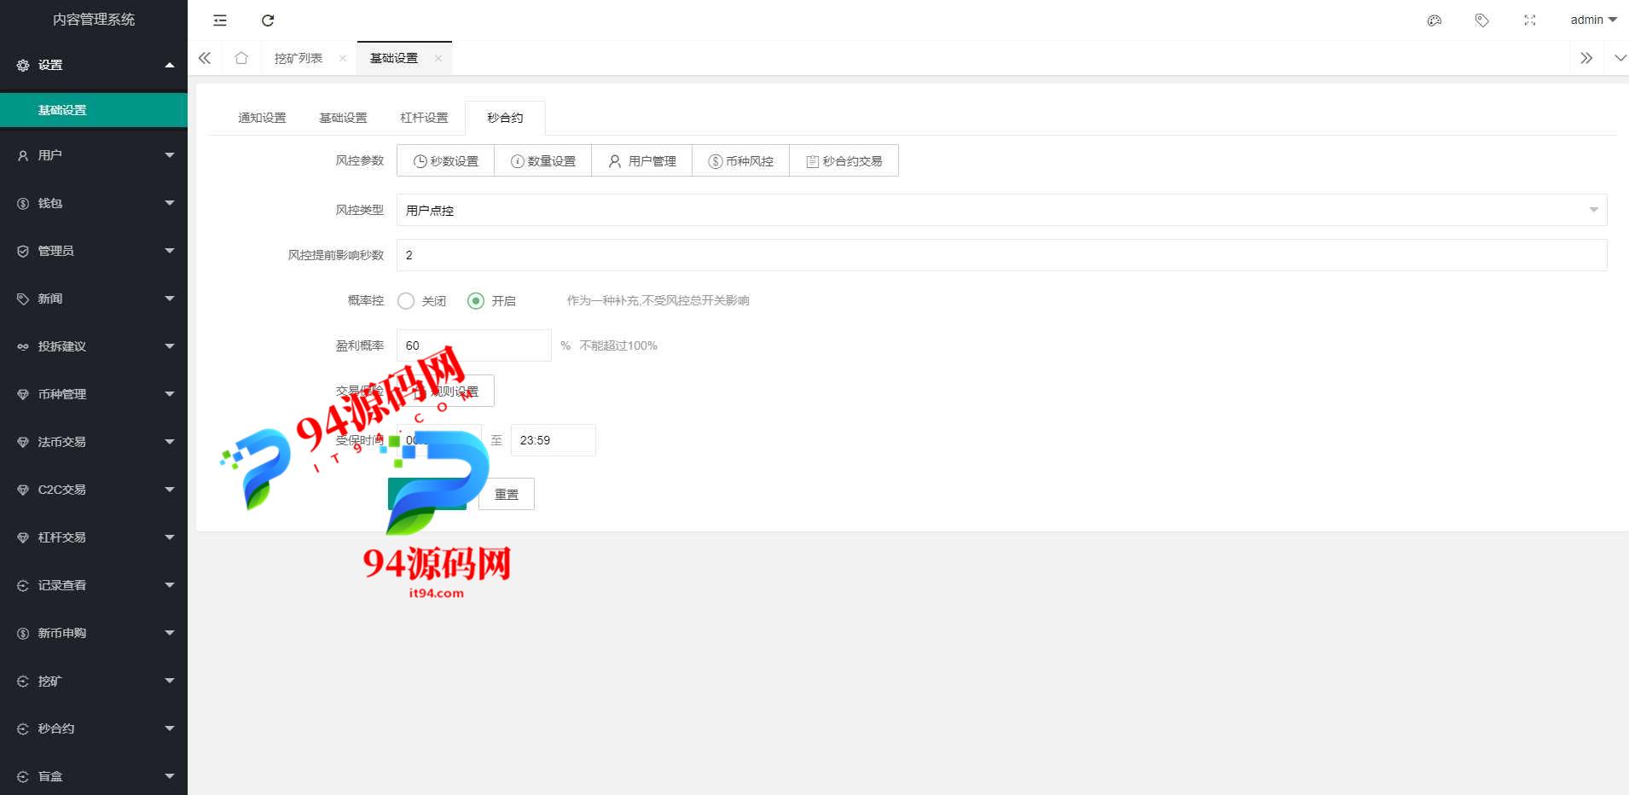The height and width of the screenshot is (795, 1629).
Task: Toggle fullscreen icon in header
Action: (x=1530, y=20)
